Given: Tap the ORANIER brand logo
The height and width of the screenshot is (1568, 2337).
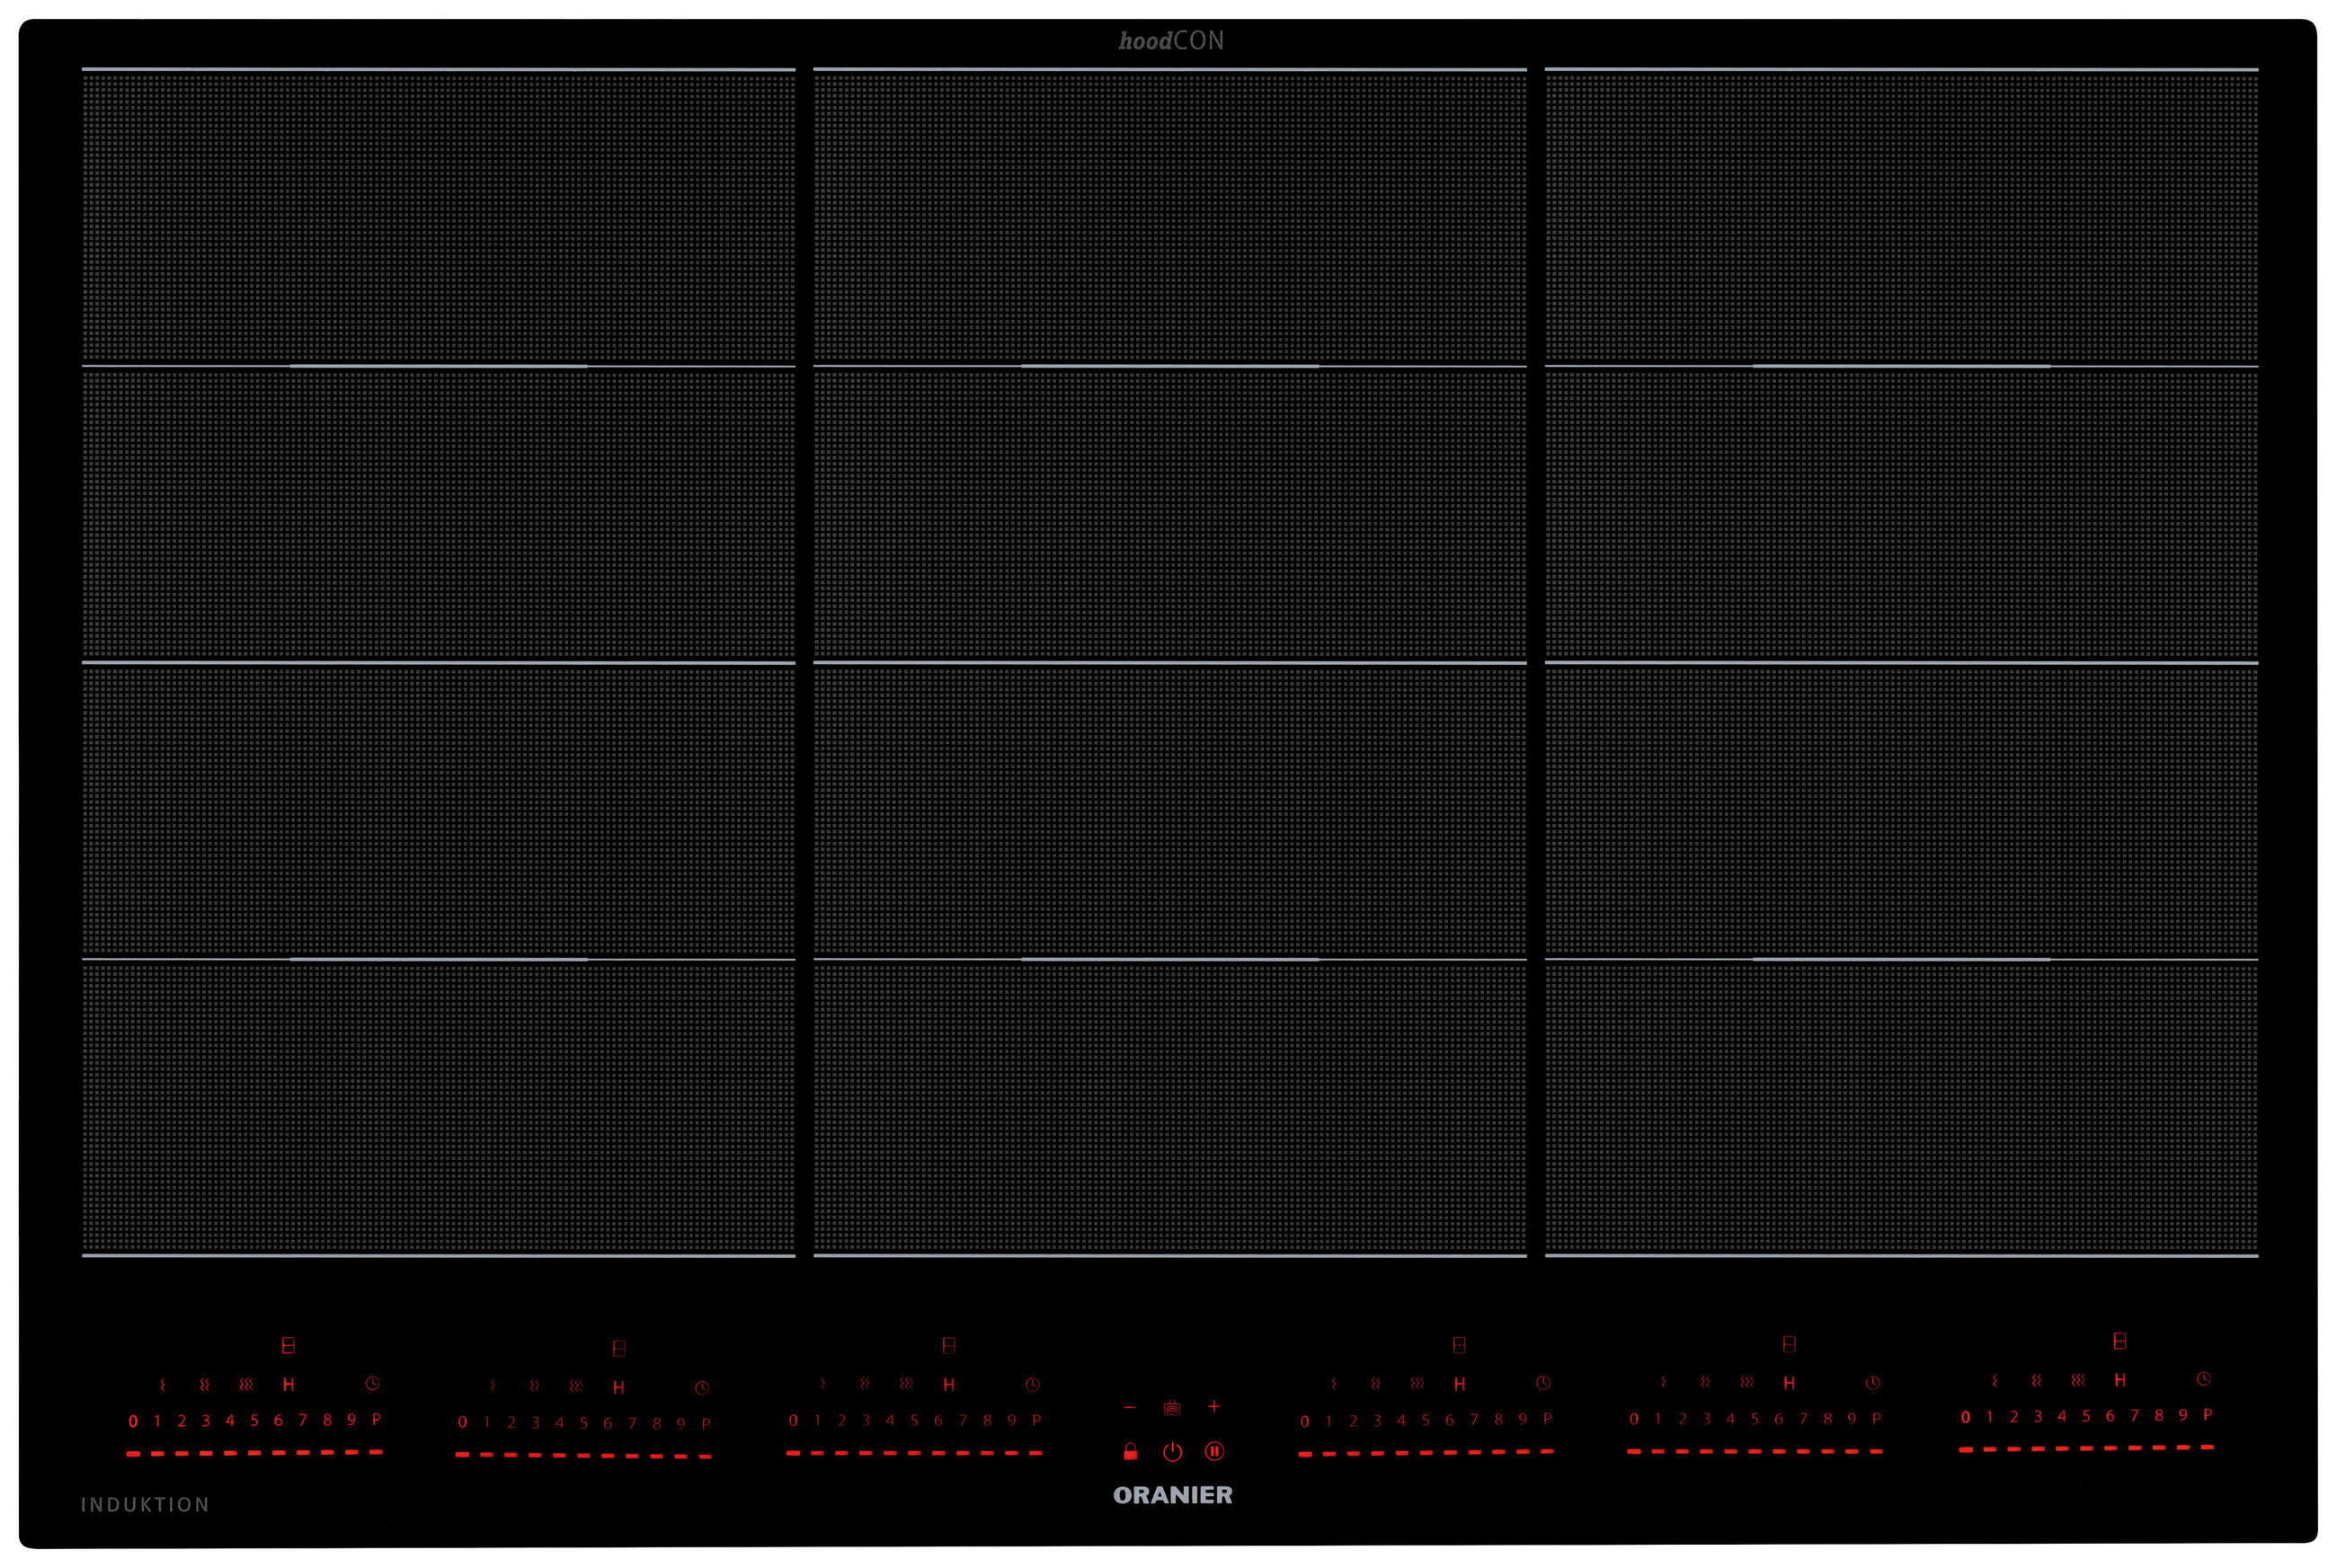Looking at the screenshot, I should [1172, 1495].
